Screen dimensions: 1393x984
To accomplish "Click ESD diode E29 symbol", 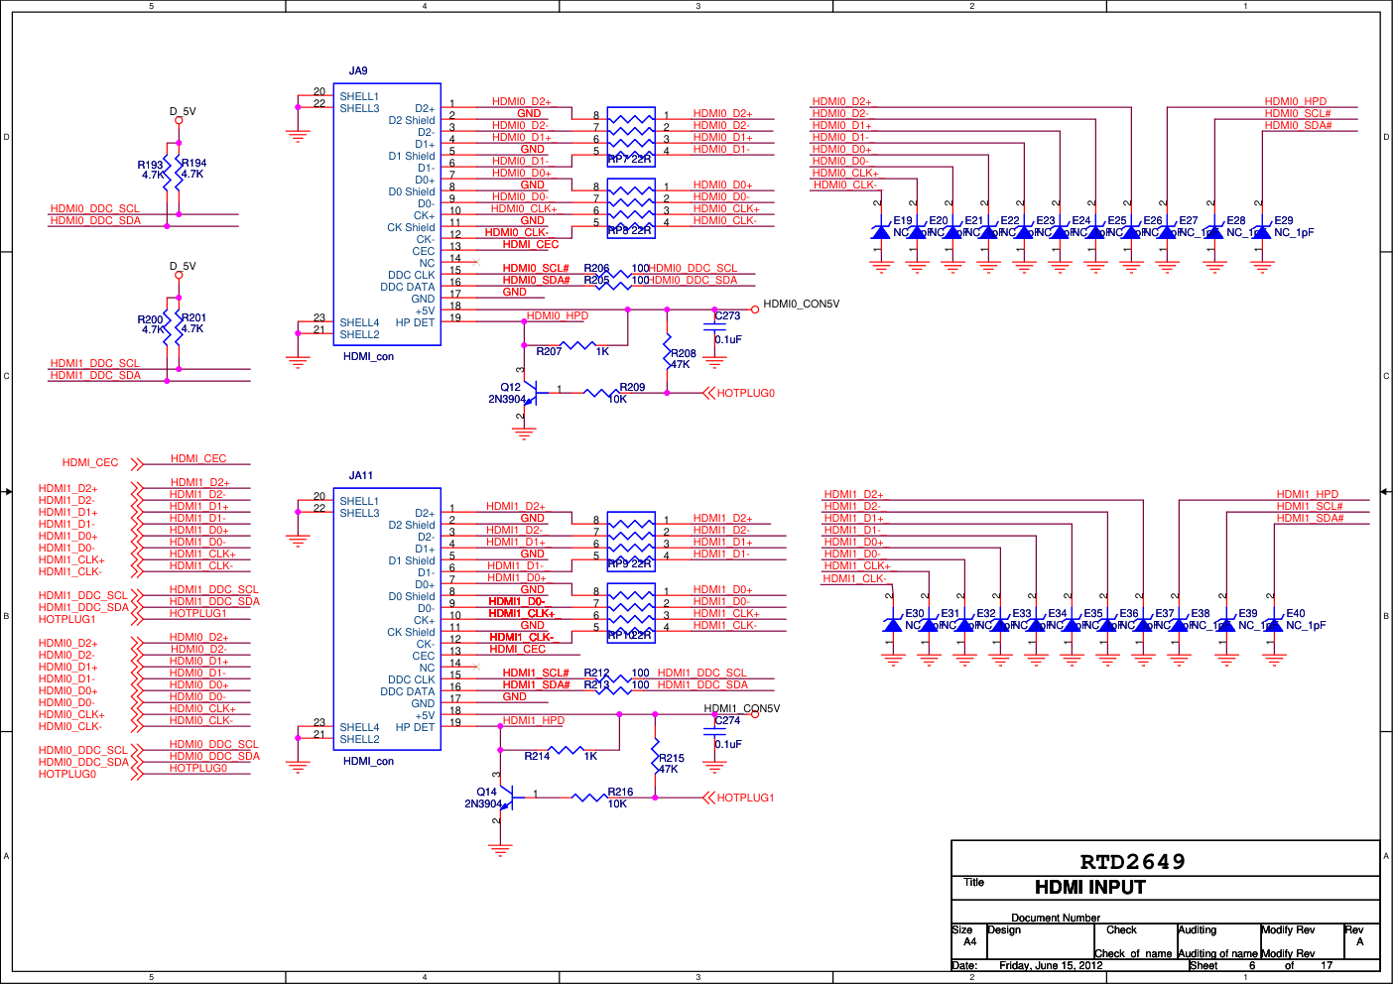I will (1261, 232).
